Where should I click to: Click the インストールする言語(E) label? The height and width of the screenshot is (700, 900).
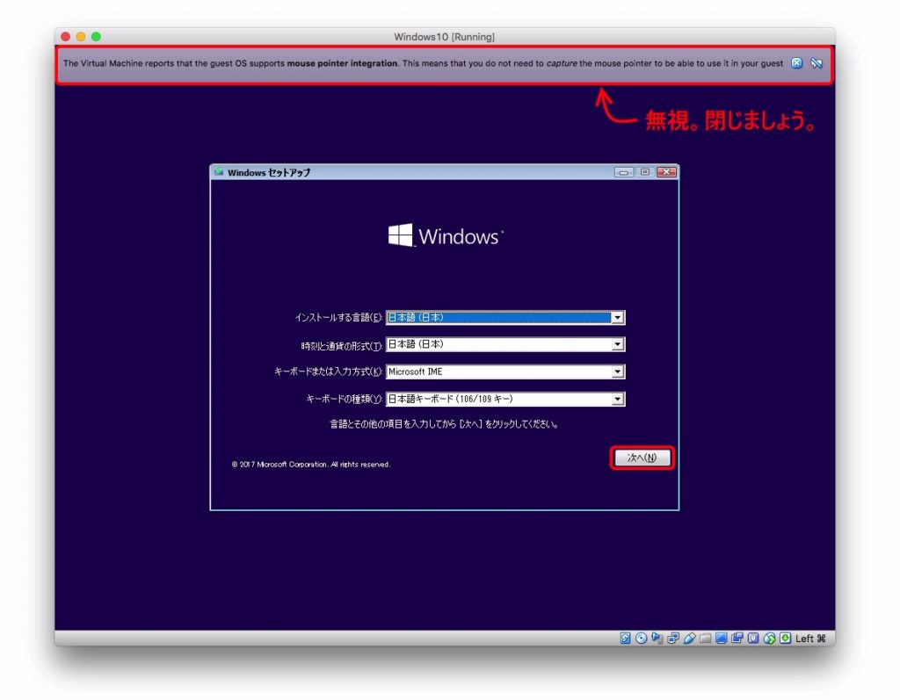point(338,317)
